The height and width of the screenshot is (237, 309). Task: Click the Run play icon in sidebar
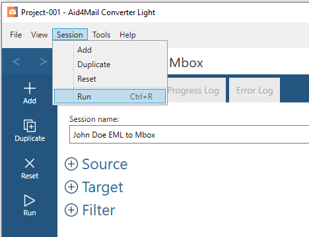[30, 201]
